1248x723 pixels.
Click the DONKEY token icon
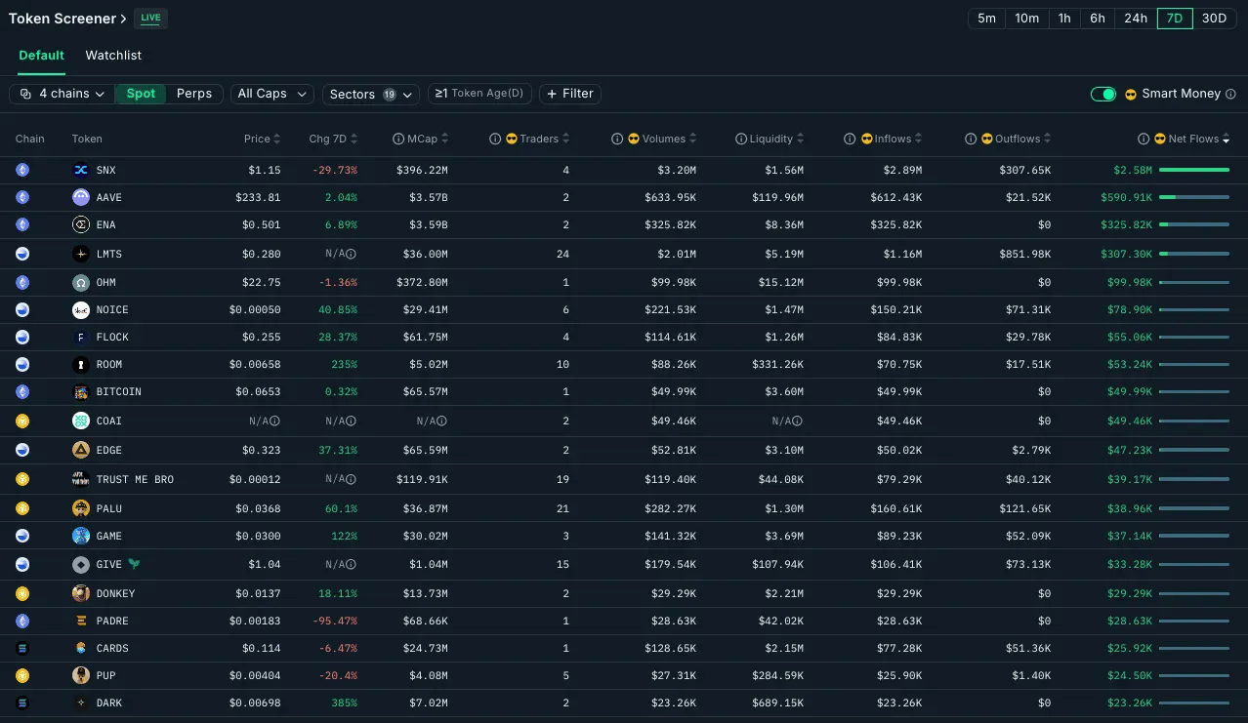[81, 593]
